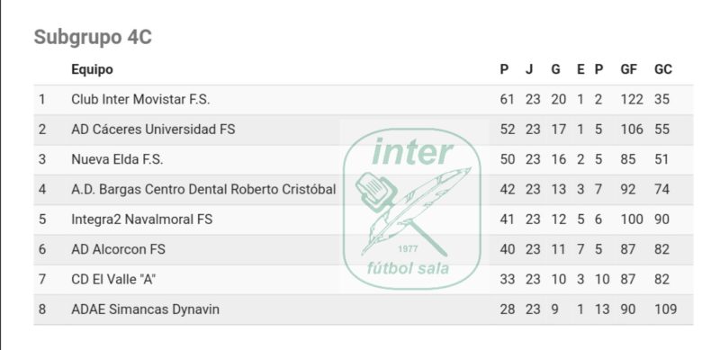The height and width of the screenshot is (350, 720).
Task: Click the E draws column header
Action: 580,69
